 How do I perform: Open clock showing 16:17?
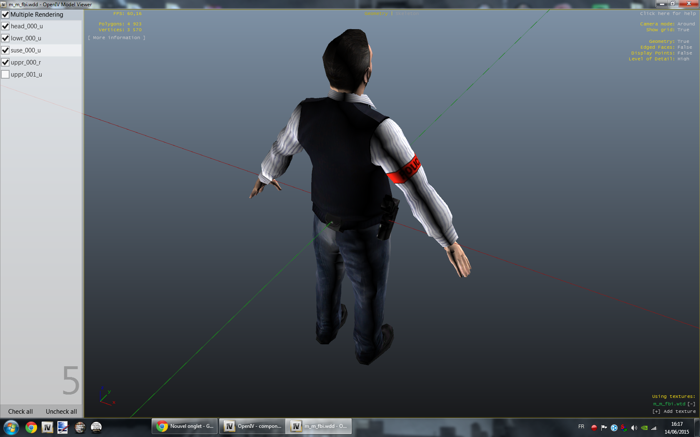pyautogui.click(x=677, y=428)
